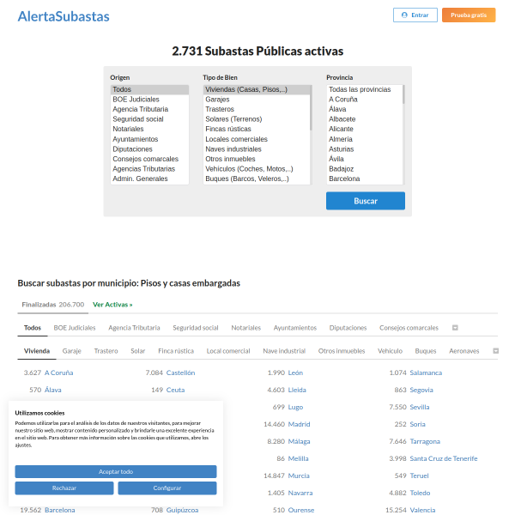
Task: Select Badajoz in Provincia list
Action: (365, 168)
